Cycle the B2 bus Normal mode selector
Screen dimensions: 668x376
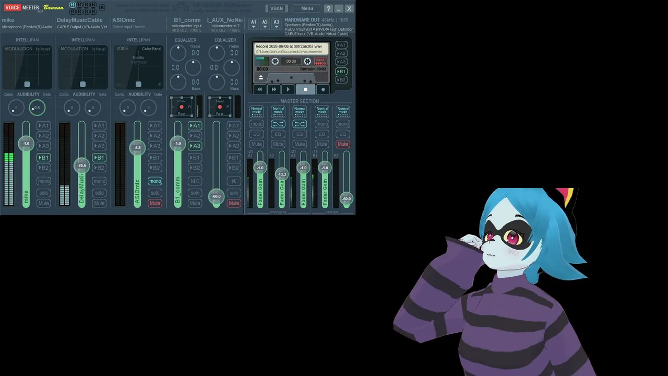tap(343, 112)
